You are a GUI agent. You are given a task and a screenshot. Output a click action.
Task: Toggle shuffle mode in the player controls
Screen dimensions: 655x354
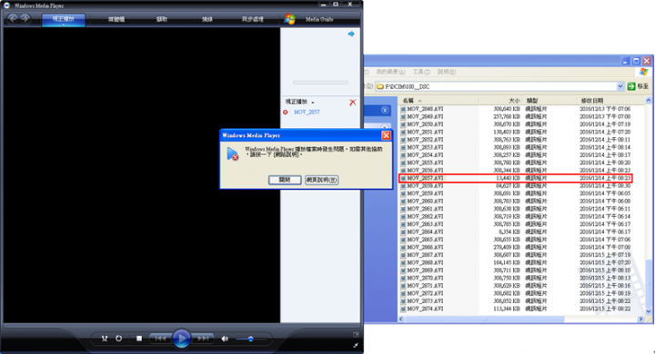[105, 339]
